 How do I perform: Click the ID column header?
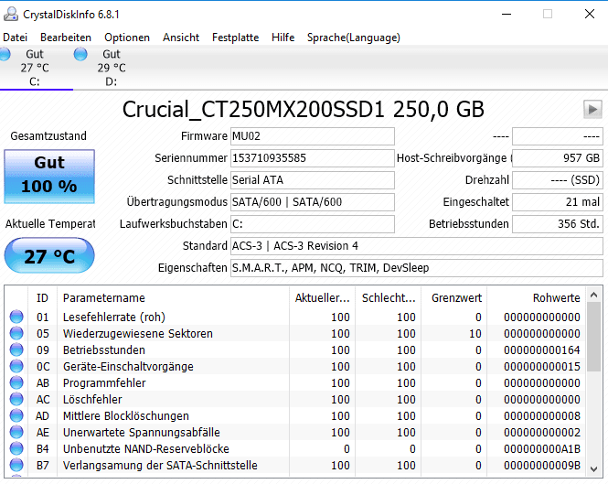point(42,297)
